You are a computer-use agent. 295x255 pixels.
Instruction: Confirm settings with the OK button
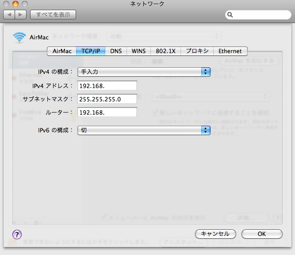click(262, 234)
